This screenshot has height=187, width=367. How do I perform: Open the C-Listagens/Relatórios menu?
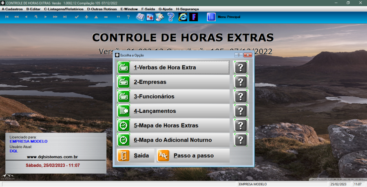(64, 9)
